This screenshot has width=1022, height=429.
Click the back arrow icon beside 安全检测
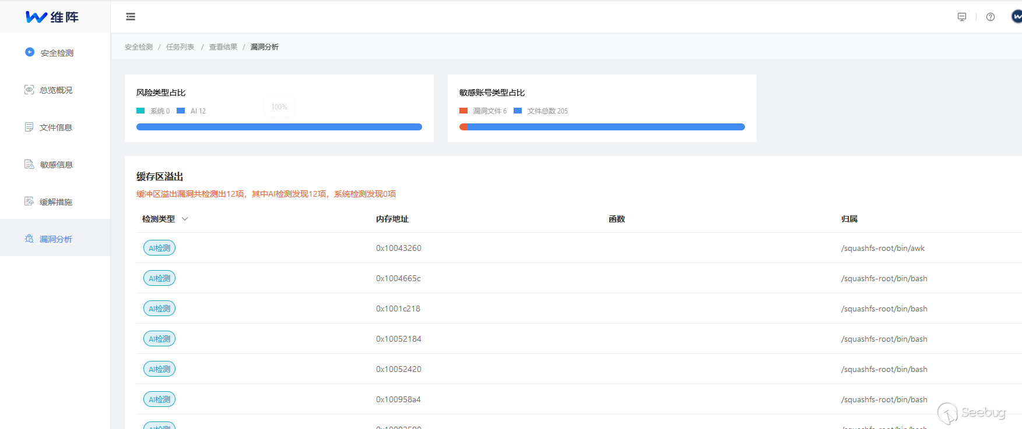[30, 52]
